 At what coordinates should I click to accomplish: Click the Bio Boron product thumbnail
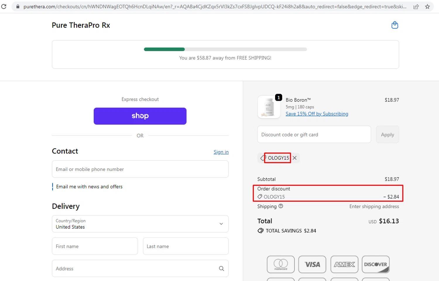269,107
